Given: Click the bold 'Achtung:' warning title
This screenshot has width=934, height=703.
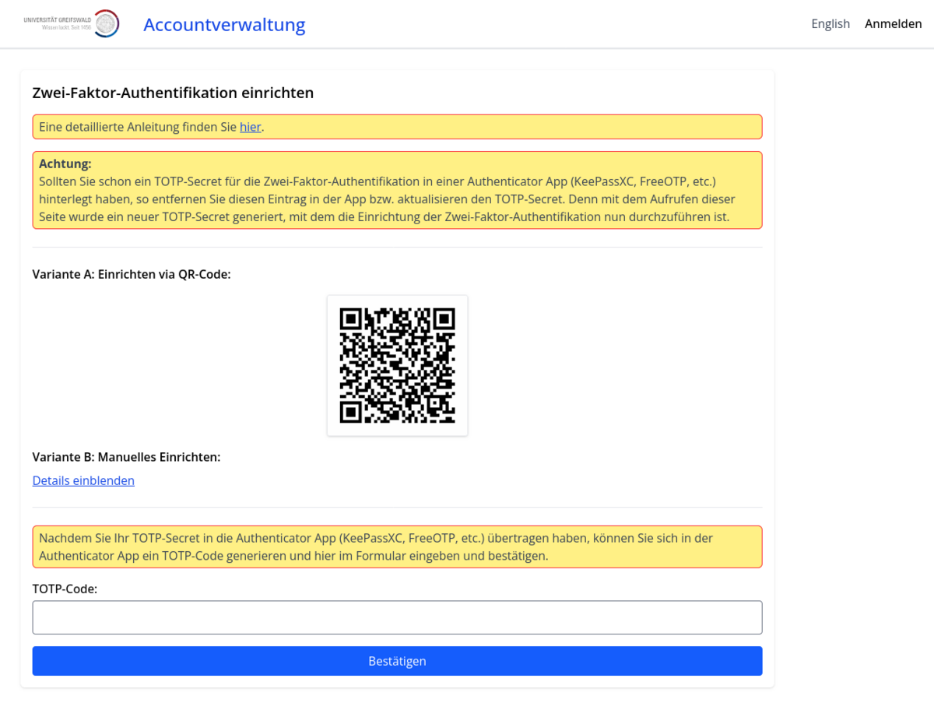Looking at the screenshot, I should (65, 163).
